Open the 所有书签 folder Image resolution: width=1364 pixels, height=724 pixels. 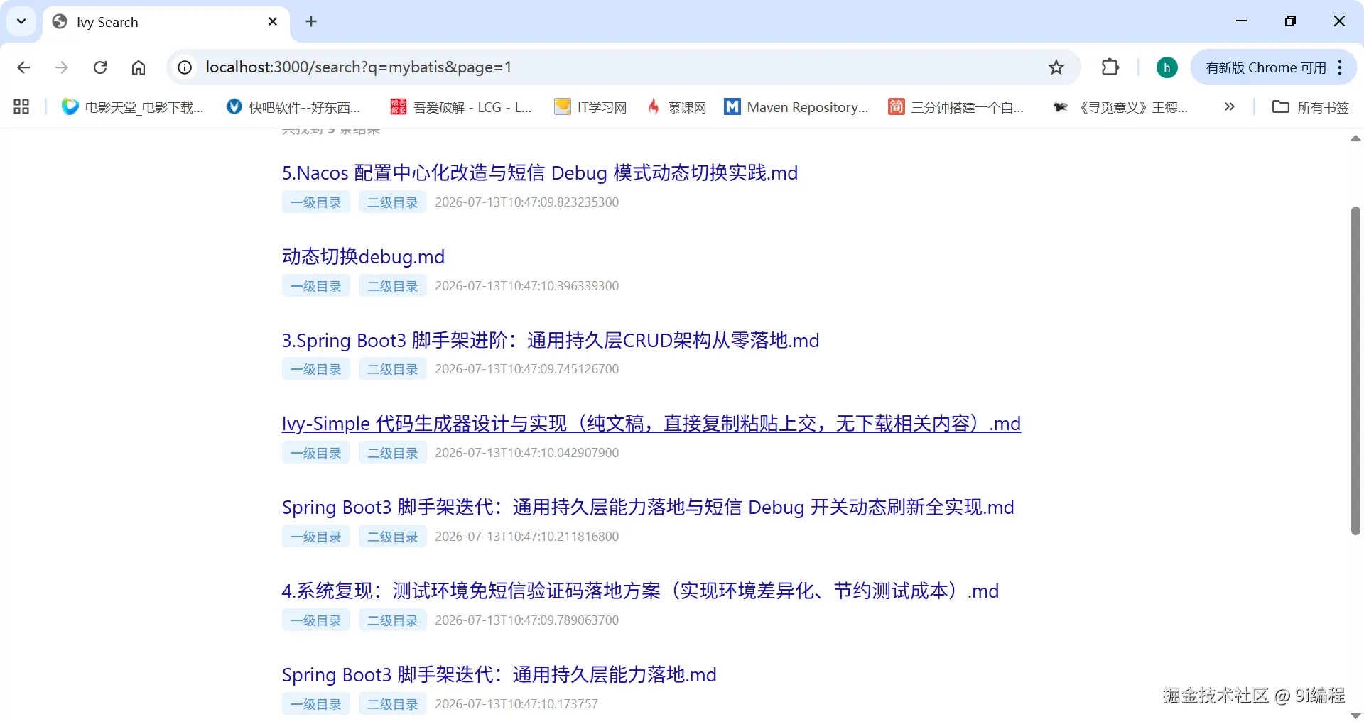click(1311, 107)
